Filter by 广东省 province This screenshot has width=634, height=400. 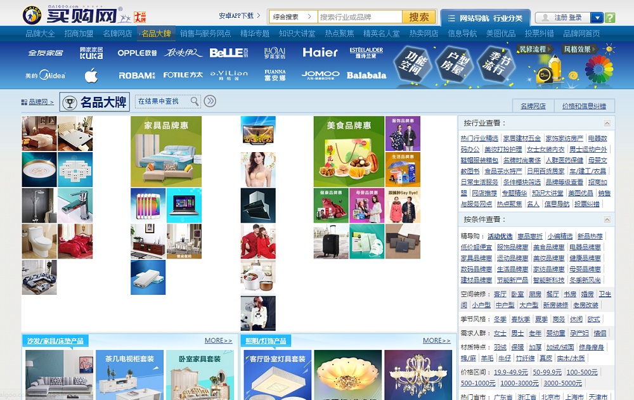503,397
